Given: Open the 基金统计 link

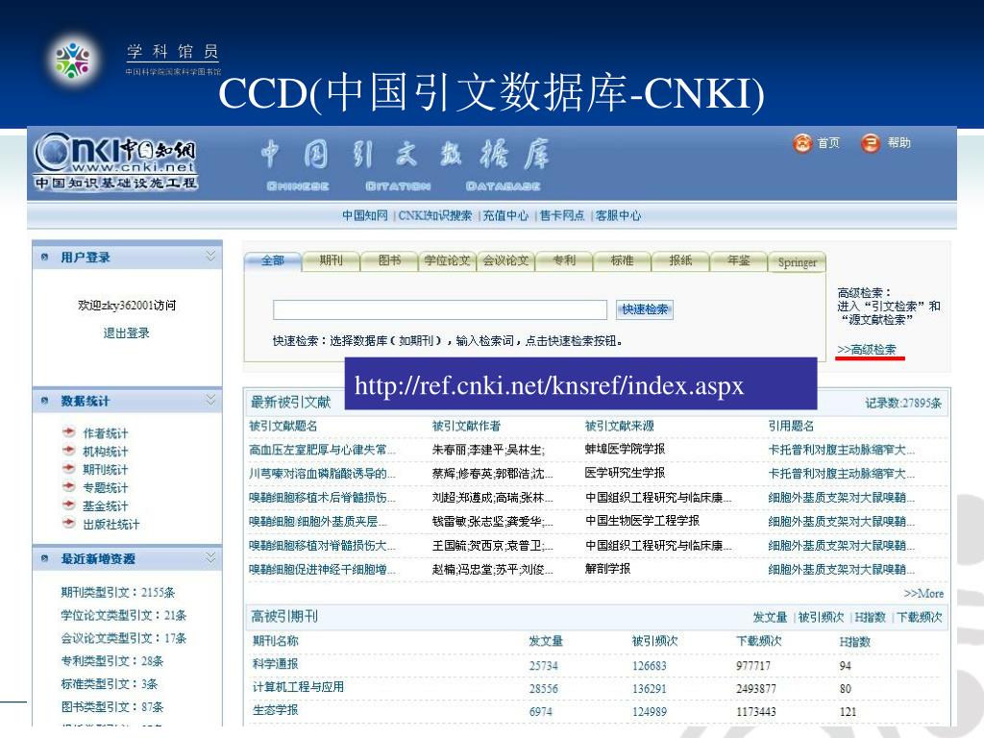Looking at the screenshot, I should (x=106, y=505).
